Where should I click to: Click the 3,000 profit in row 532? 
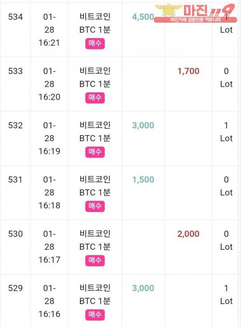143,125
